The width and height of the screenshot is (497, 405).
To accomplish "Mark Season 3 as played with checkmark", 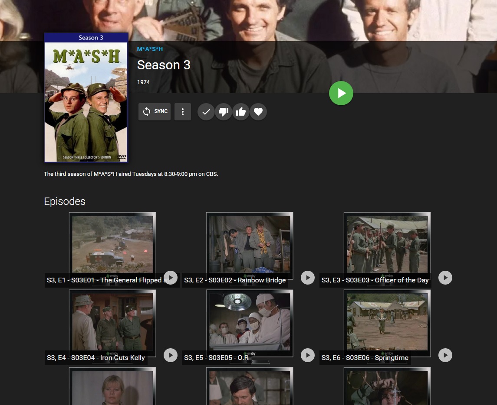I will click(206, 112).
